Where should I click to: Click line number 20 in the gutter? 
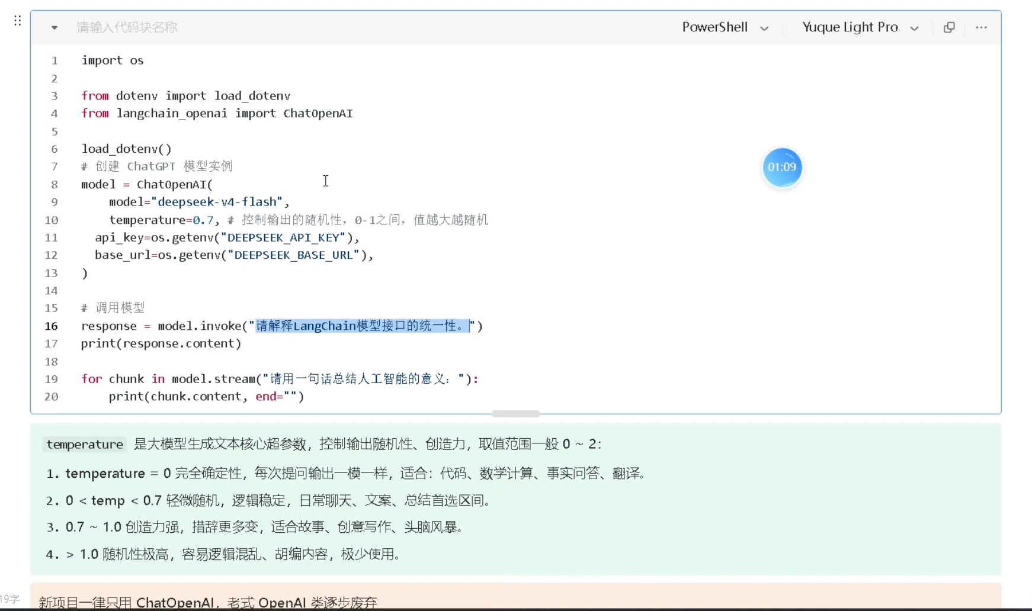pos(52,397)
